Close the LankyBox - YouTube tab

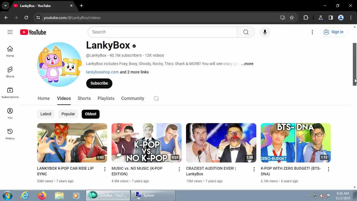pyautogui.click(x=71, y=6)
